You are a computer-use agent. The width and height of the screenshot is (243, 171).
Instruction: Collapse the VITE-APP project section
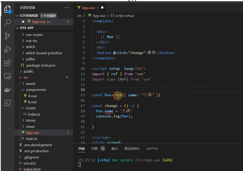click(17, 28)
